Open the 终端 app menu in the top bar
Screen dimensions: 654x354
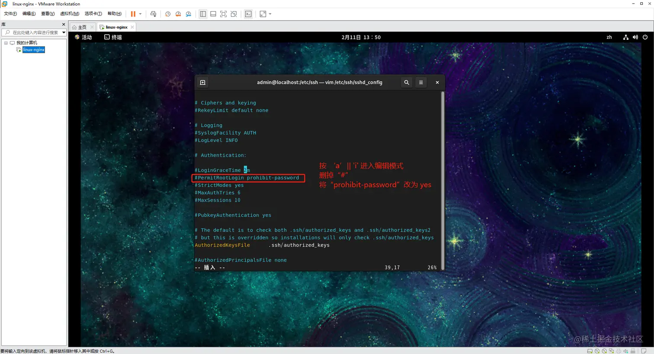[113, 37]
